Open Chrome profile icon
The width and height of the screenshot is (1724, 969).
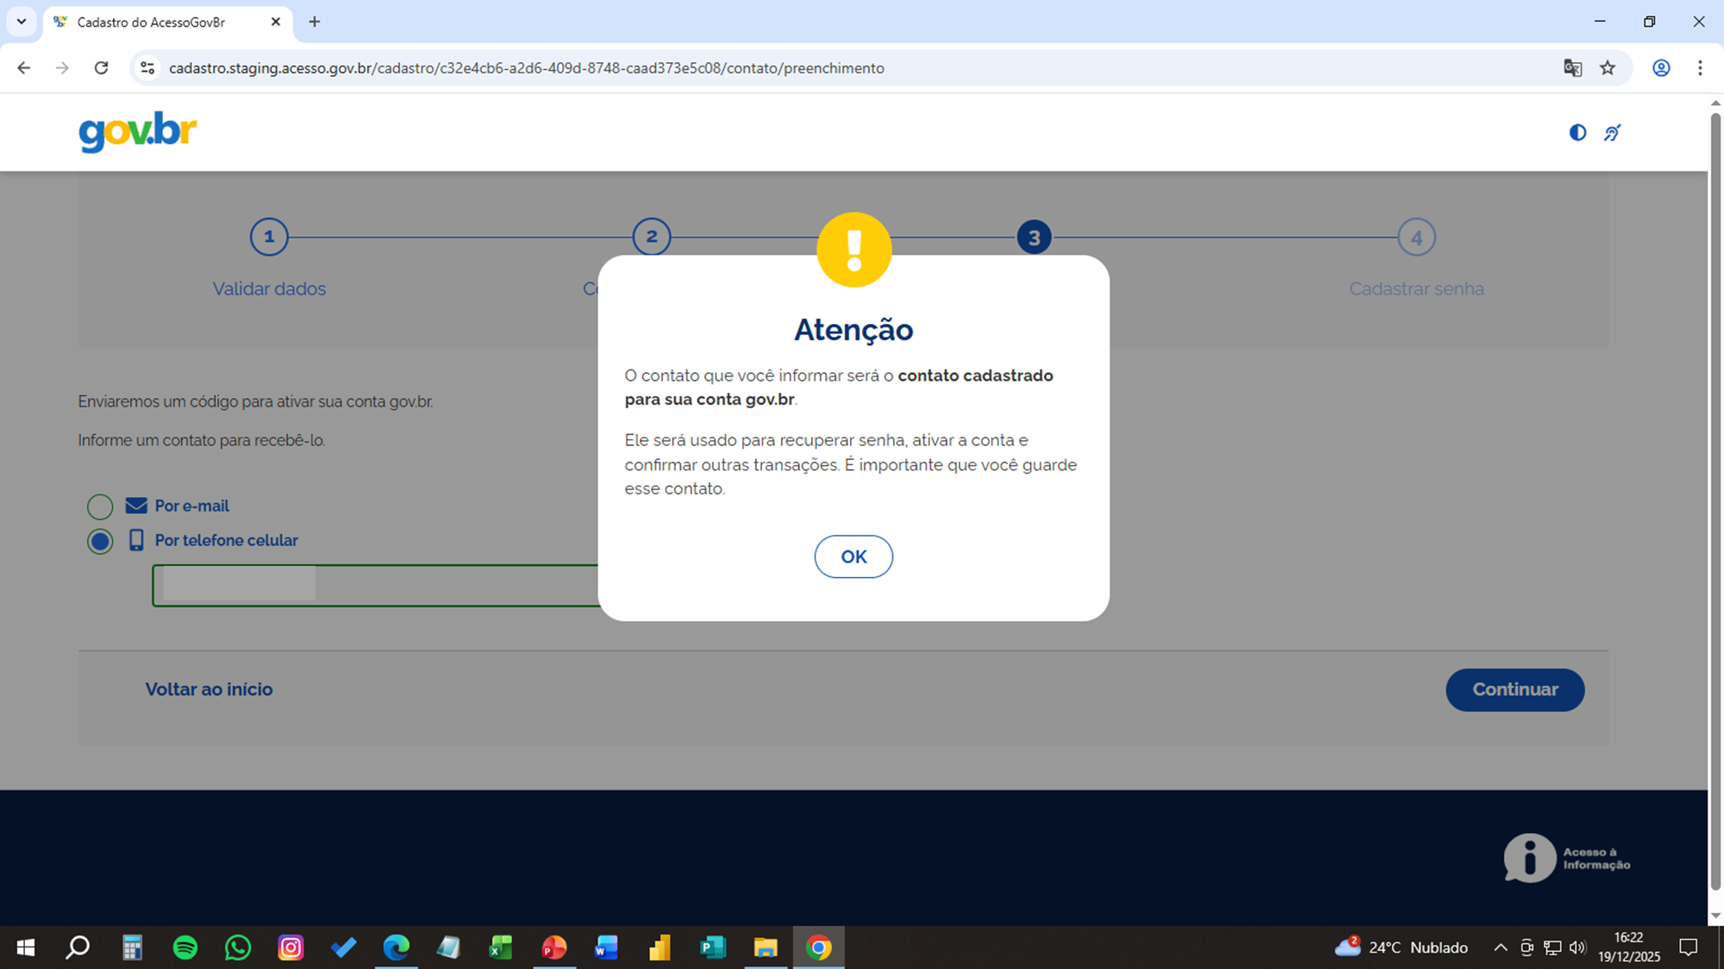pos(1660,68)
